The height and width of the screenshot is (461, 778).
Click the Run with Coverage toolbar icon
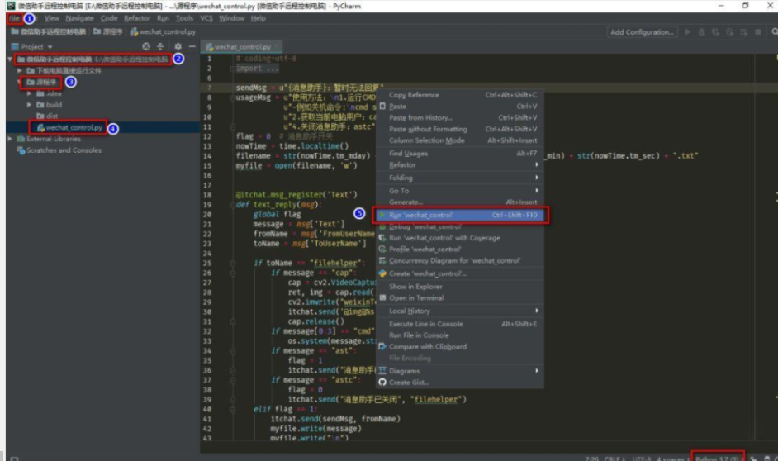click(x=715, y=31)
